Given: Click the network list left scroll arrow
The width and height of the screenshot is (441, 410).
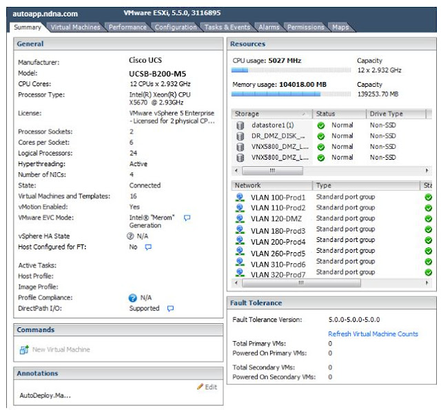Looking at the screenshot, I should [x=236, y=283].
